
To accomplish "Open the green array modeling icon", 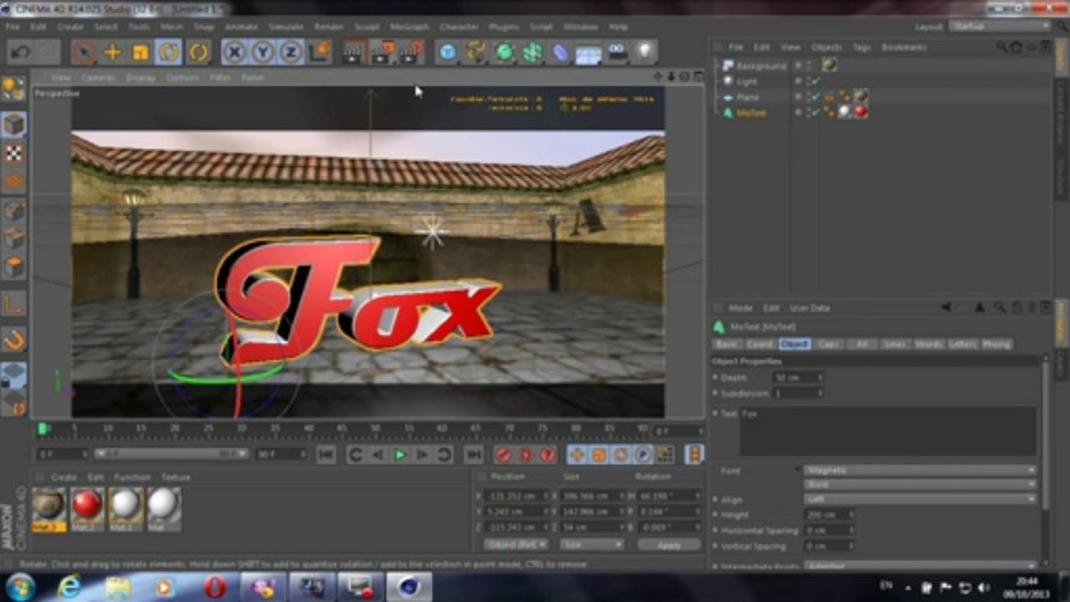I will 533,53.
